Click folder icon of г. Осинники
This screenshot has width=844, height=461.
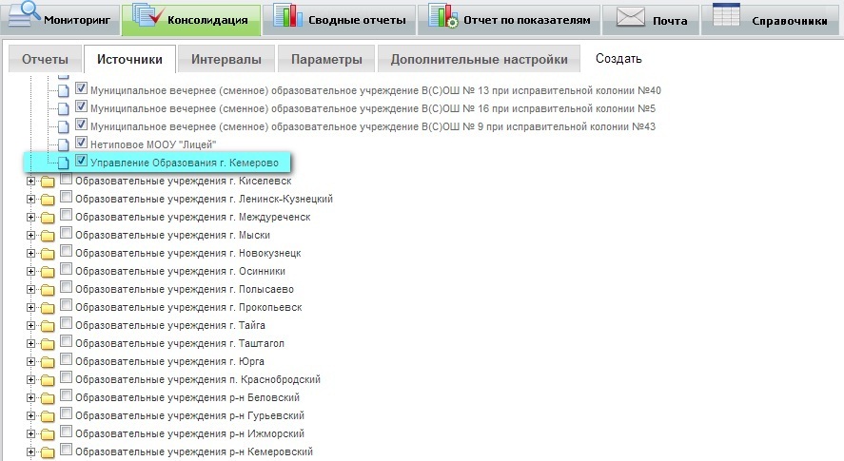tap(48, 272)
